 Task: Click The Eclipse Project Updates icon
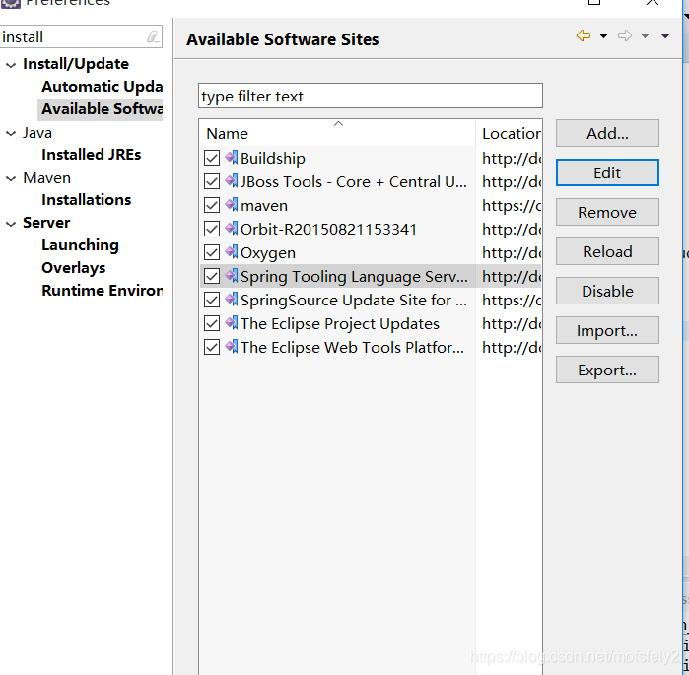click(x=232, y=323)
